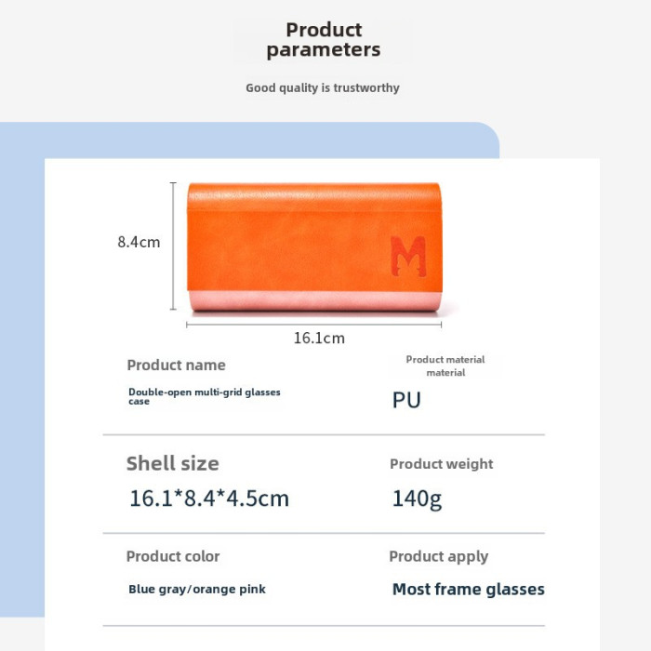
Task: Select the 16.1*8.4*4.5cm dimensions text
Action: [x=209, y=498]
